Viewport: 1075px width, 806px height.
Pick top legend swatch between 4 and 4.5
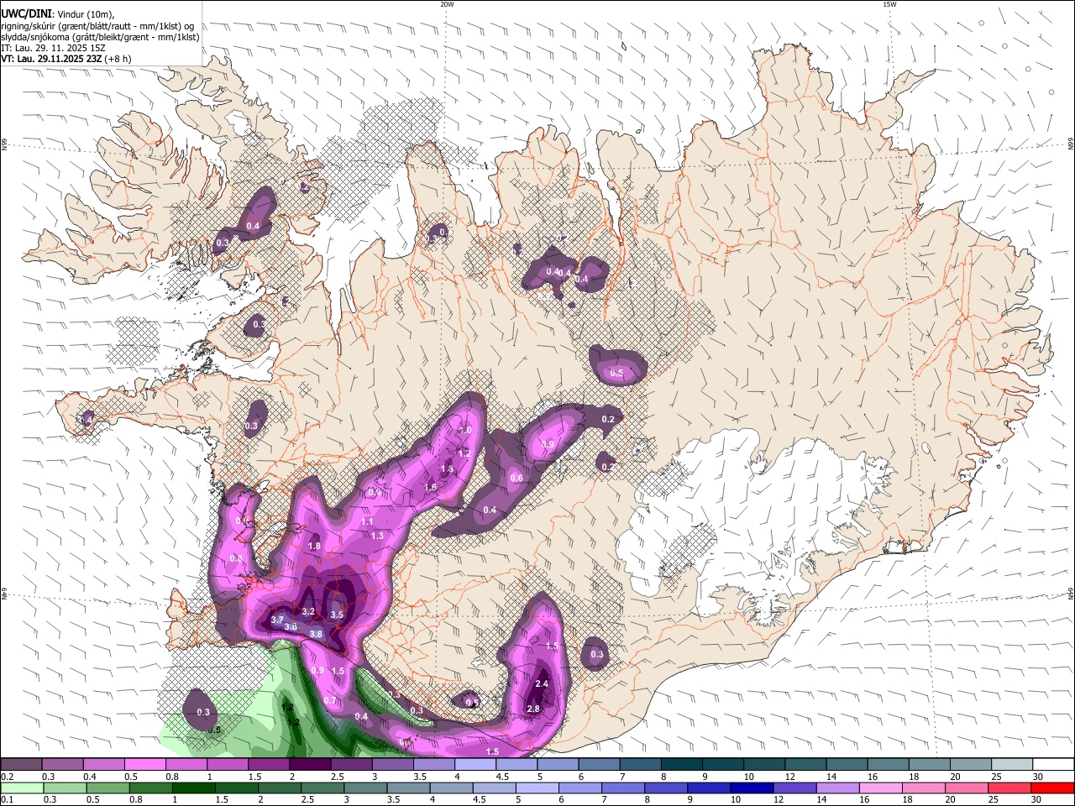(x=475, y=765)
